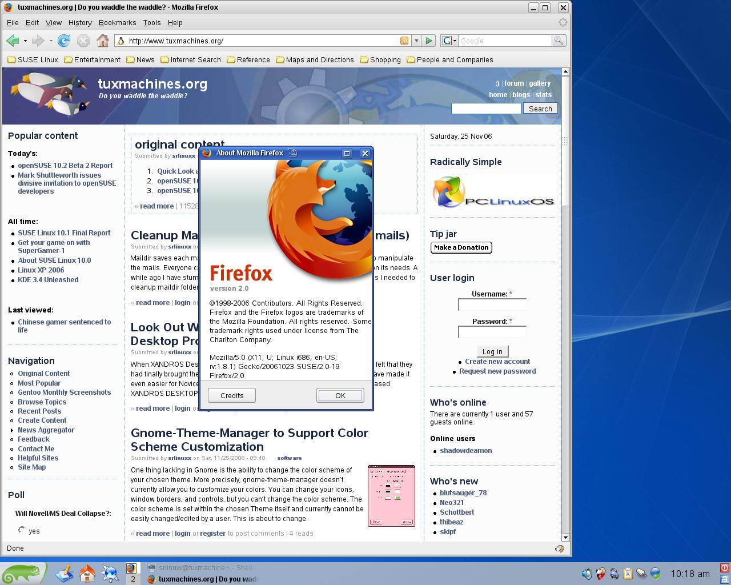Open the News bookmarks folder

[140, 59]
